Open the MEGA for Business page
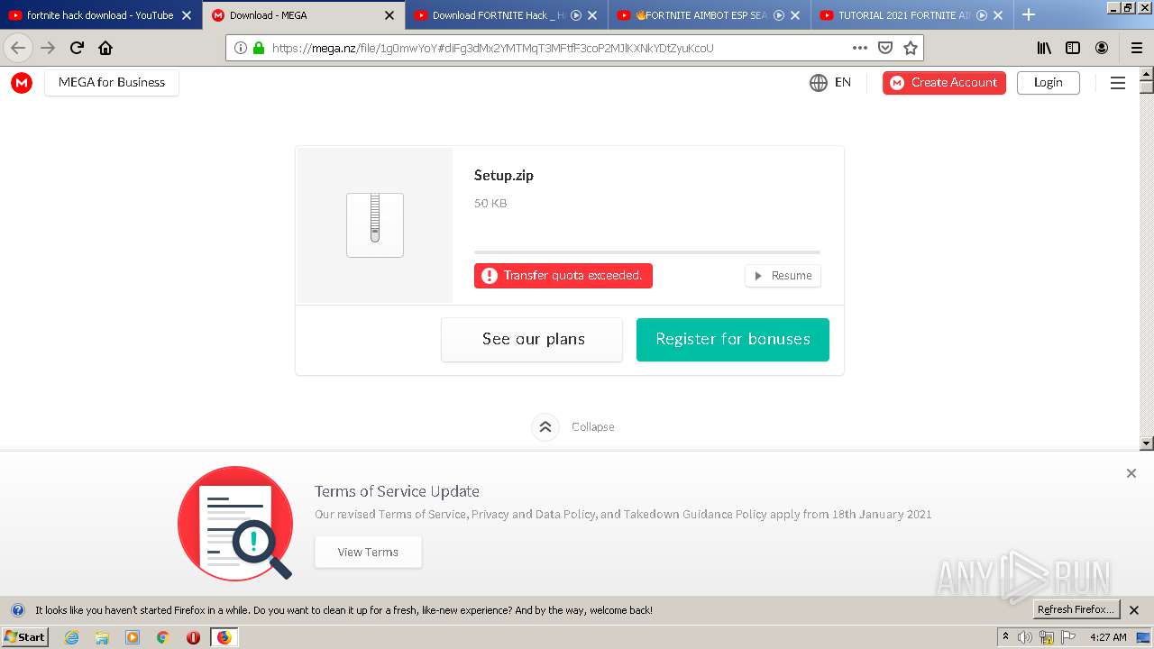The image size is (1154, 649). pyautogui.click(x=112, y=82)
